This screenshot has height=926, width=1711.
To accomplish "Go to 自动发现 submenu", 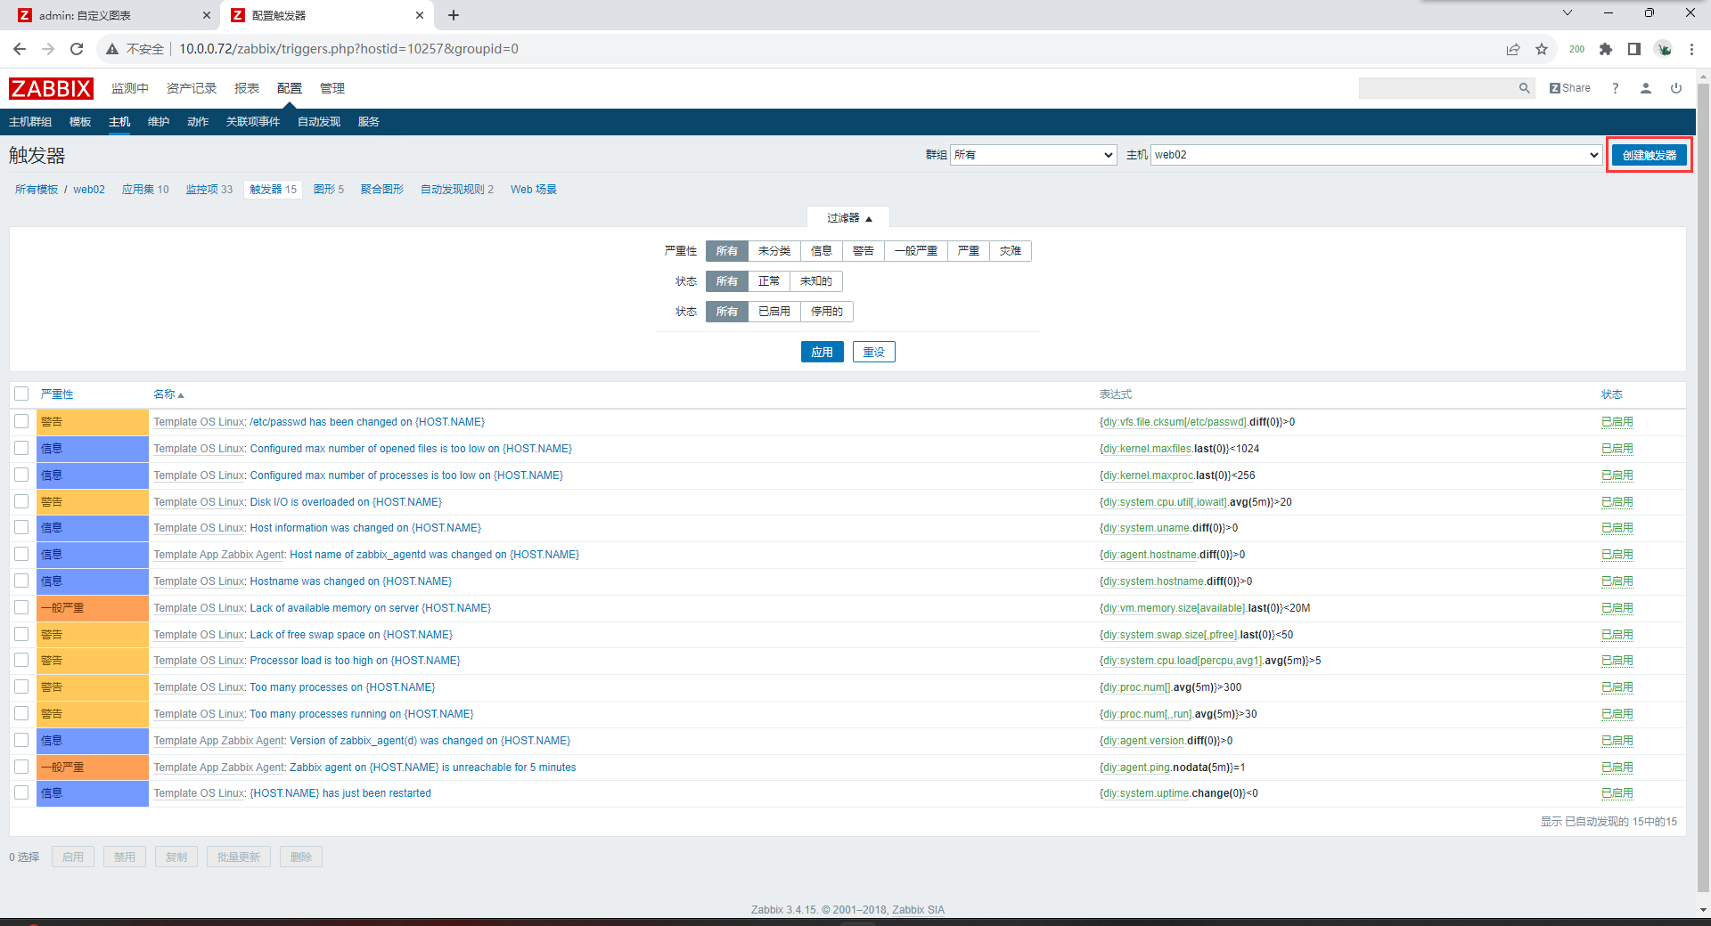I will pyautogui.click(x=319, y=122).
